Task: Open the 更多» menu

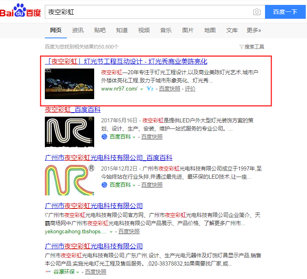Action: click(254, 30)
